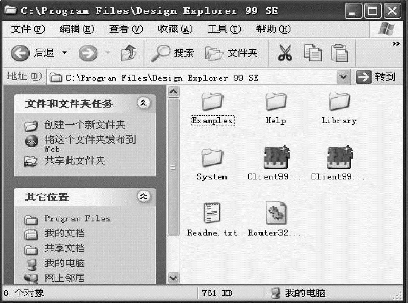This screenshot has width=408, height=303.
Task: Click sidebar scrollbar up arrow
Action: [x=173, y=91]
